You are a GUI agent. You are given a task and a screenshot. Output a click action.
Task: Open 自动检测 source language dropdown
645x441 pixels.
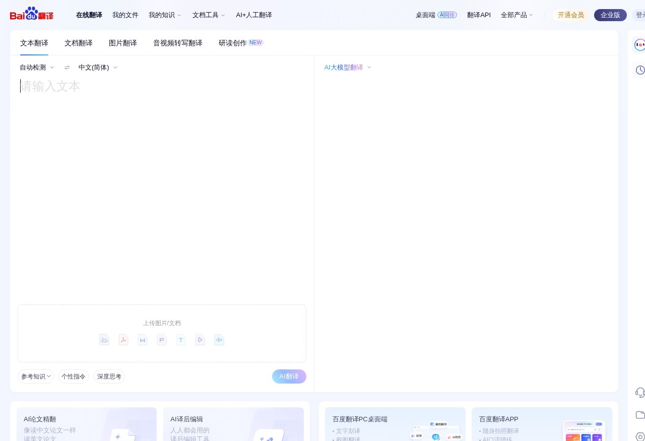(x=37, y=68)
